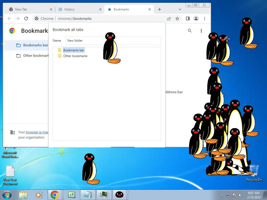The width and height of the screenshot is (267, 200).
Task: Show hidden tray icons arrow
Action: point(222,195)
